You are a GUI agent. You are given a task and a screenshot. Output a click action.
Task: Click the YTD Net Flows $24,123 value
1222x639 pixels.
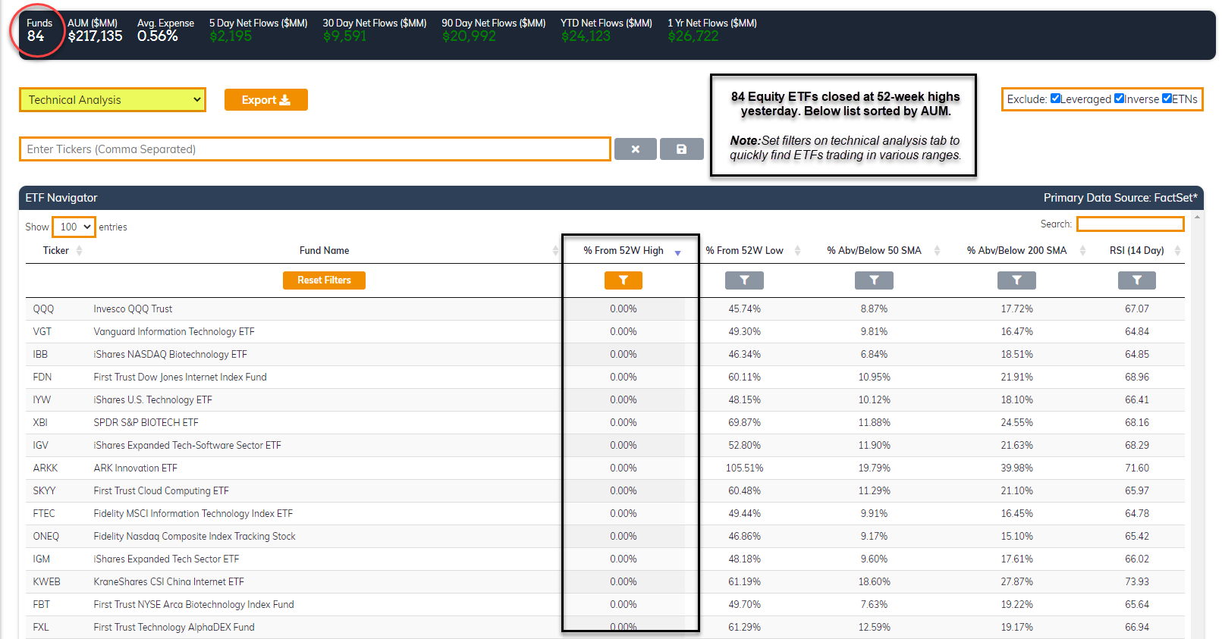point(586,36)
